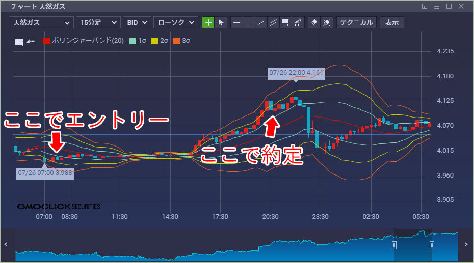Pick the FR Fibonacci retracement tool
Viewport: 474px width, 263px height.
click(285, 22)
